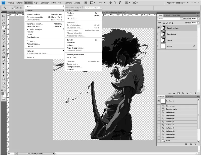Show the Capa 1 copia layer

pos(159,34)
